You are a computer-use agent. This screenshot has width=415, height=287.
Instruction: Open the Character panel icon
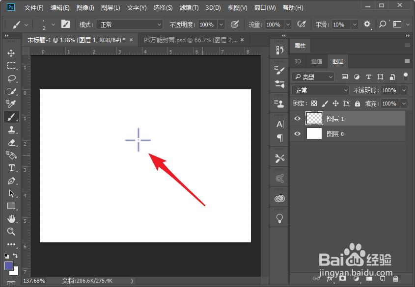(279, 124)
